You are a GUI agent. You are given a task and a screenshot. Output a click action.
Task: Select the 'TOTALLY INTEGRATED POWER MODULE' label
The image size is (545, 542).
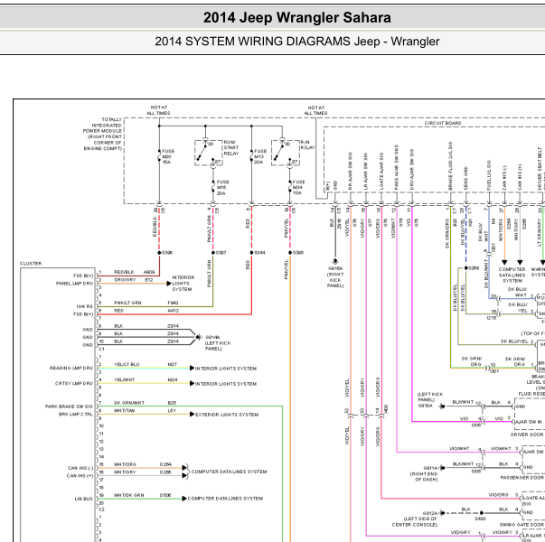(102, 134)
